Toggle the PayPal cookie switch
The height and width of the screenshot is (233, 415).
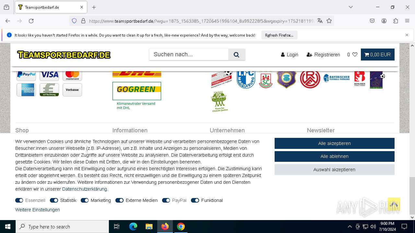(166, 200)
